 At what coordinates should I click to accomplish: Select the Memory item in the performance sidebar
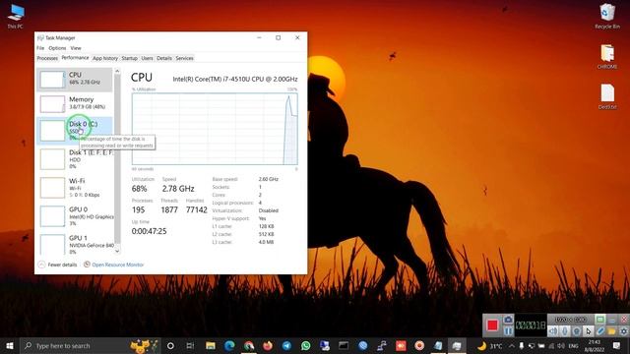tap(75, 104)
